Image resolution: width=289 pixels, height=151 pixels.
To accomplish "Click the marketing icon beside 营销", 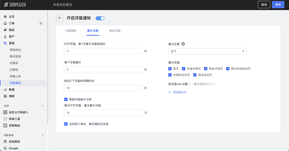I will pos(5,43).
